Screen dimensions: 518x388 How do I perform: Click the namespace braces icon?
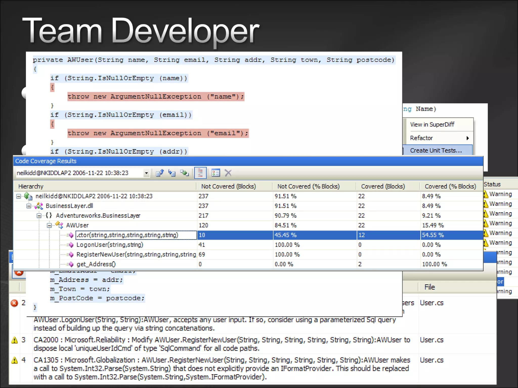point(49,215)
